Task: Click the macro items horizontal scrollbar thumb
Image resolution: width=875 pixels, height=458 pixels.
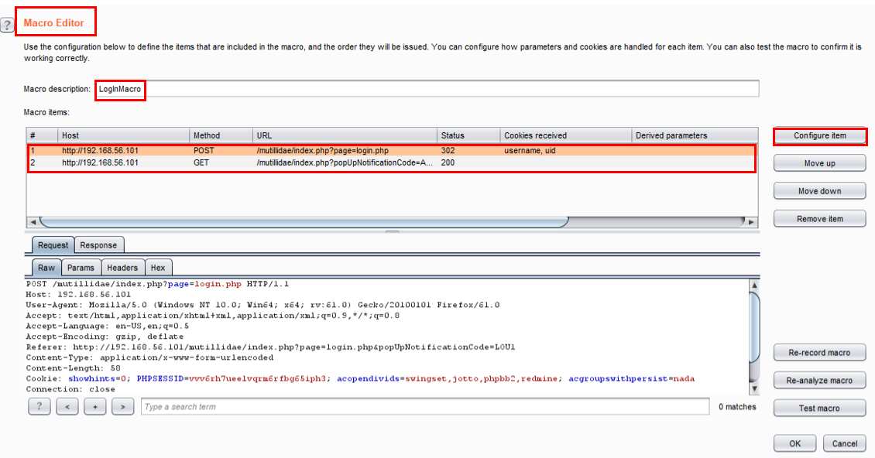Action: 304,221
